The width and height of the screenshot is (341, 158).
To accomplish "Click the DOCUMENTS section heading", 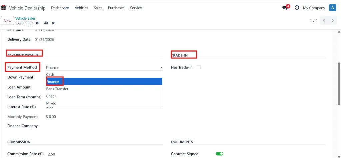I will point(182,142).
